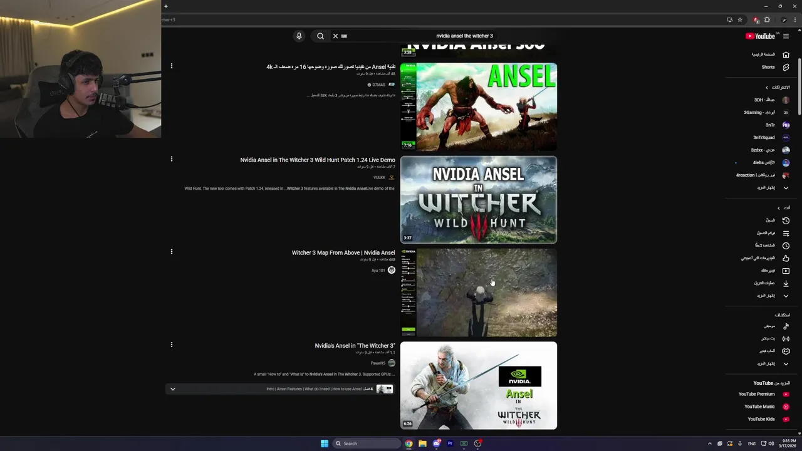Open the 4ielts subscription channel

coord(771,162)
